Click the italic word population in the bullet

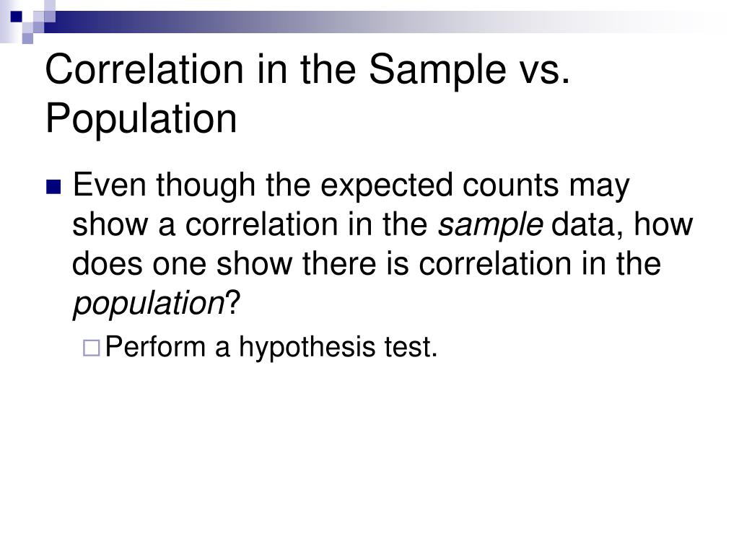coord(149,304)
